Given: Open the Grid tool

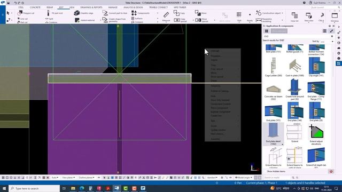Looking at the screenshot, I should [239, 17].
